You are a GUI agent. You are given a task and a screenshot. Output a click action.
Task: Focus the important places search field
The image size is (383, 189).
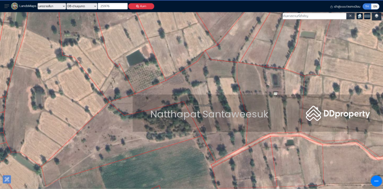point(315,16)
